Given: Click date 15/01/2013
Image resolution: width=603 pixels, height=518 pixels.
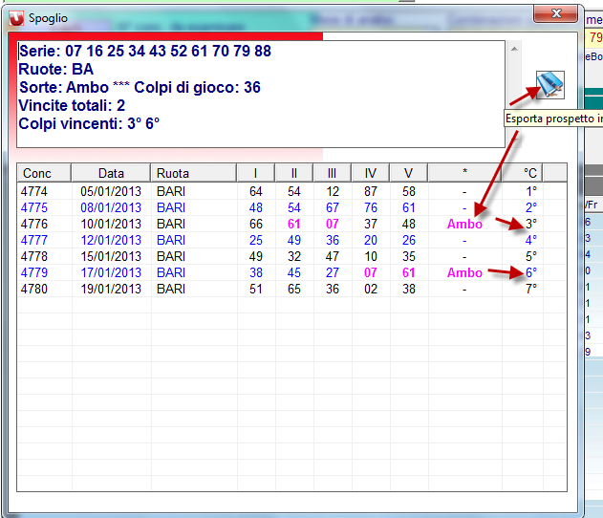Looking at the screenshot, I should click(x=111, y=256).
